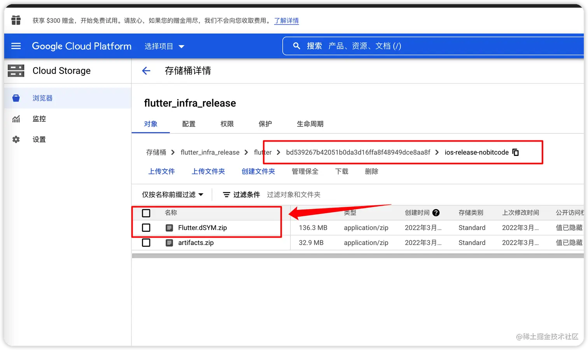Image resolution: width=588 pixels, height=350 pixels.
Task: Click the bucket icon beside 浏览器
Action: [x=16, y=98]
